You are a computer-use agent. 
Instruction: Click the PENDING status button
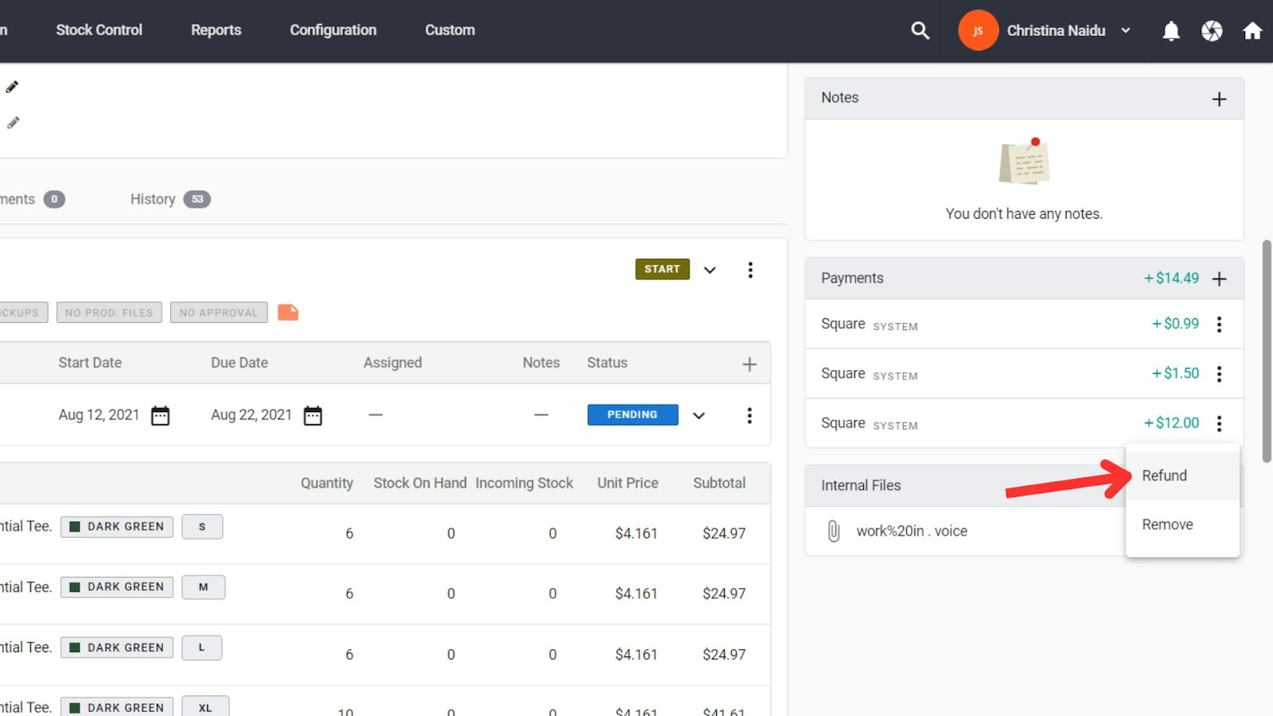pyautogui.click(x=633, y=414)
